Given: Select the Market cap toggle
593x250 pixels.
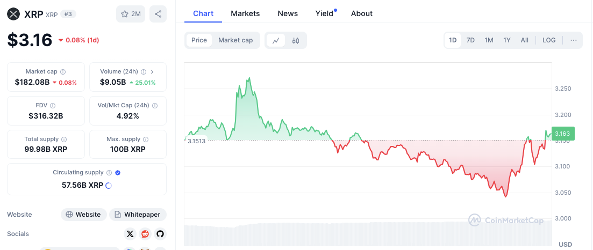Looking at the screenshot, I should 235,40.
